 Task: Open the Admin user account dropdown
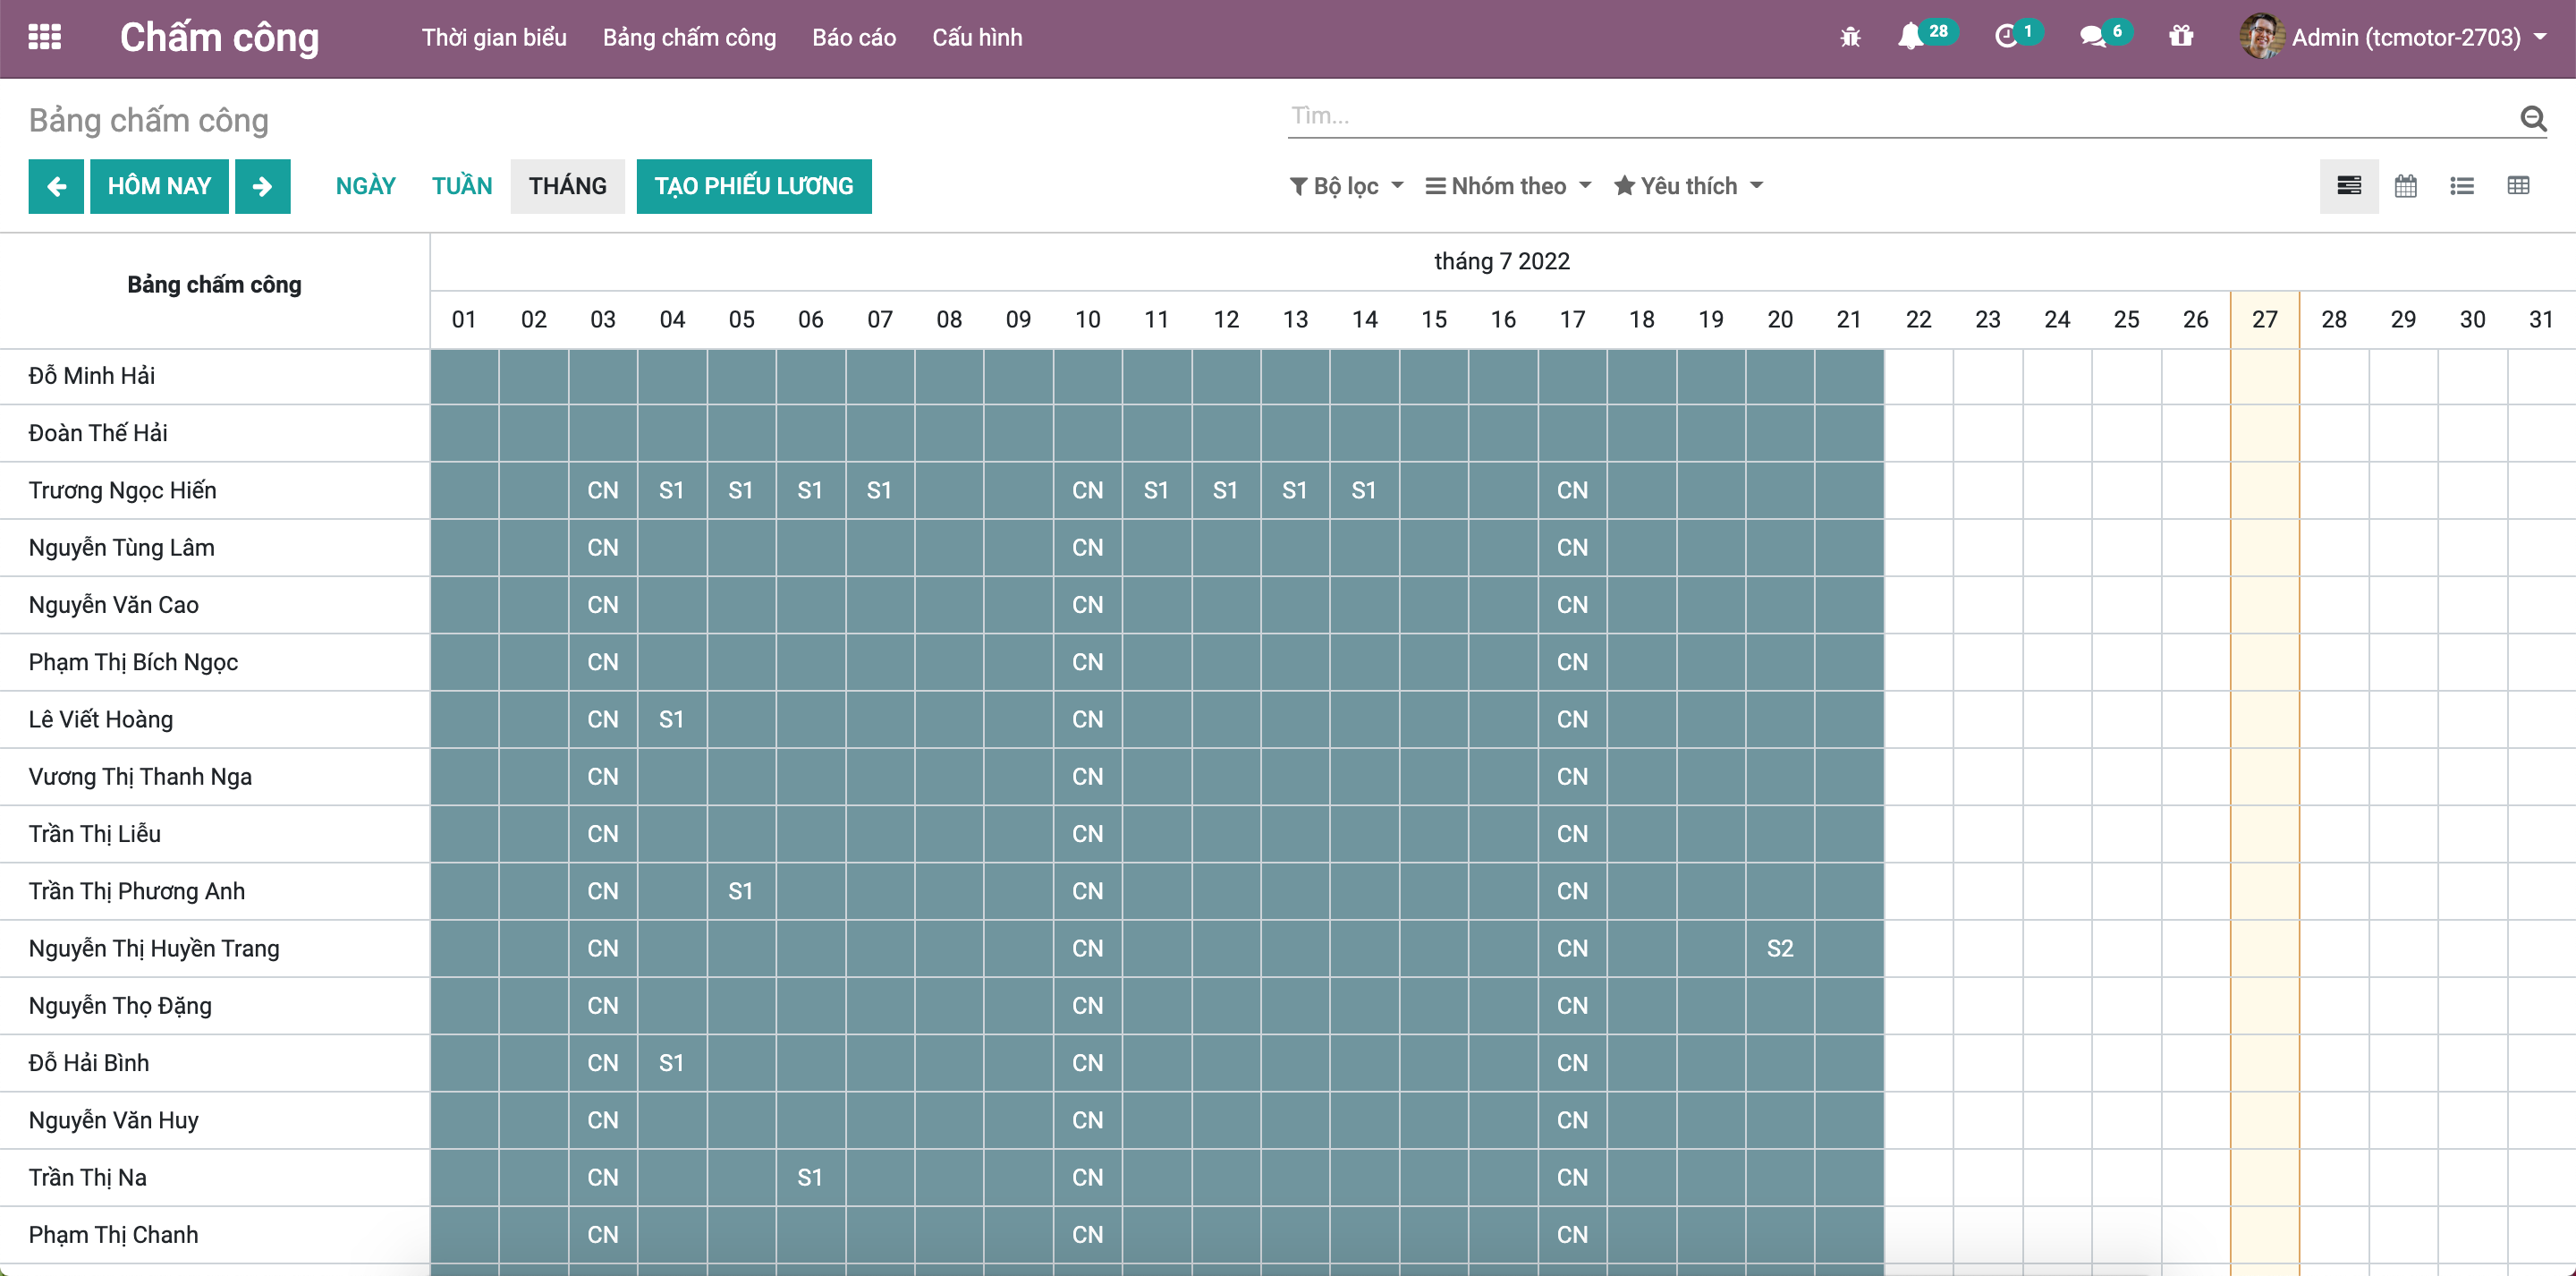coord(2404,37)
